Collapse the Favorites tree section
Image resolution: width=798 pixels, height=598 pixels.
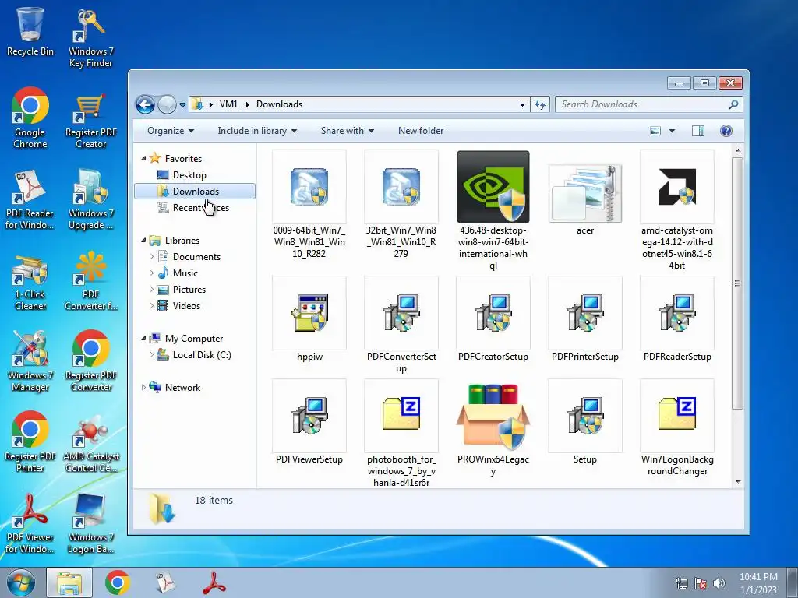(x=143, y=159)
